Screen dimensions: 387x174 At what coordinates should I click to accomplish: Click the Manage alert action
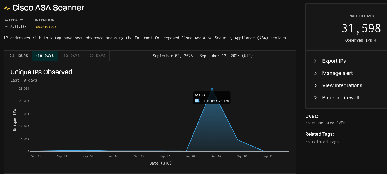point(337,73)
